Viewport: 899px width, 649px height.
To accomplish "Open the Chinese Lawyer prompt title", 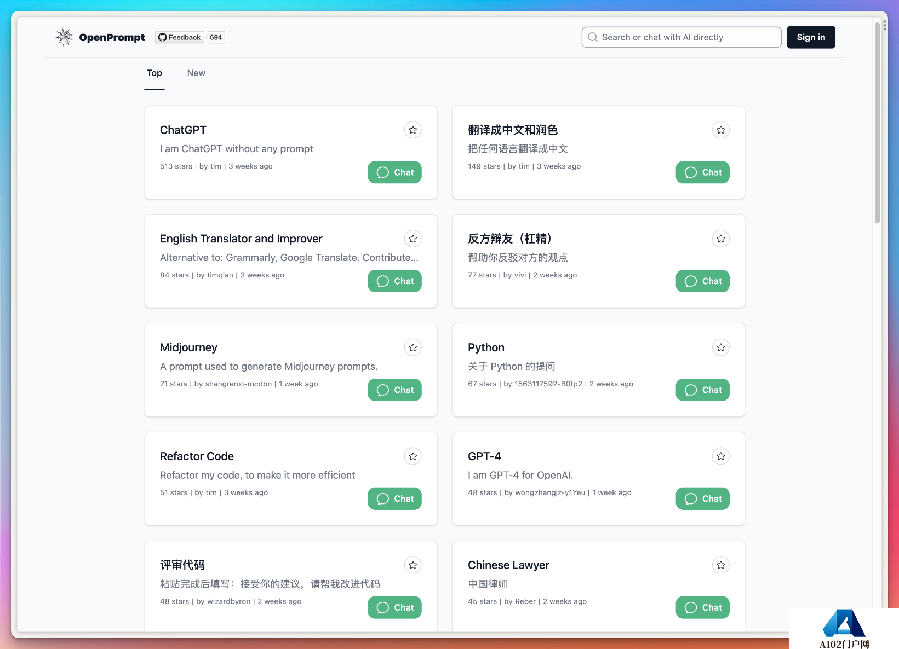I will tap(508, 565).
